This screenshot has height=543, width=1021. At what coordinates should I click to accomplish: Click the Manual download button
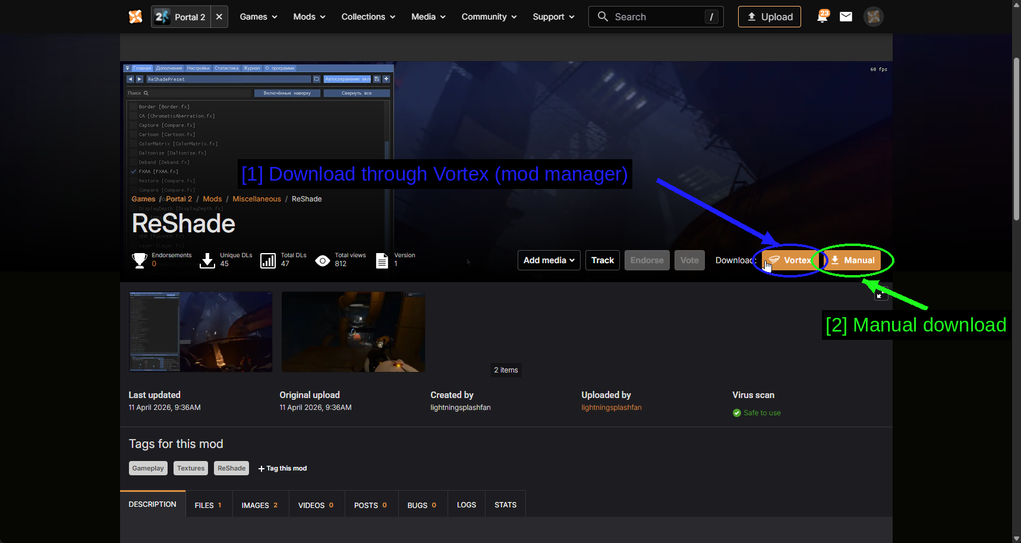coord(852,260)
